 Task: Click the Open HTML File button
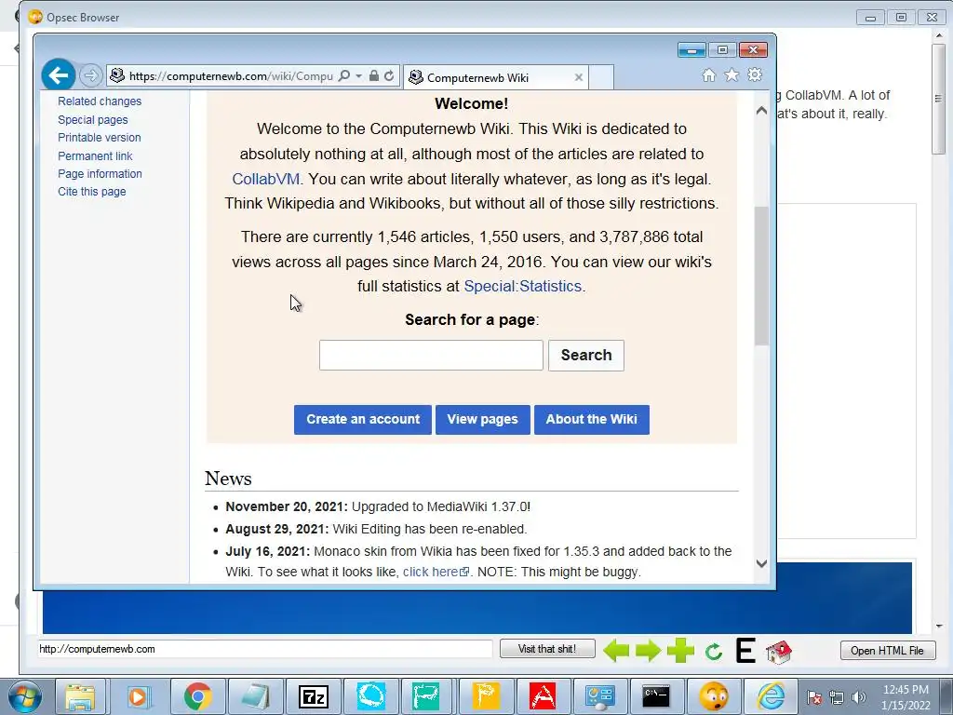(x=887, y=651)
